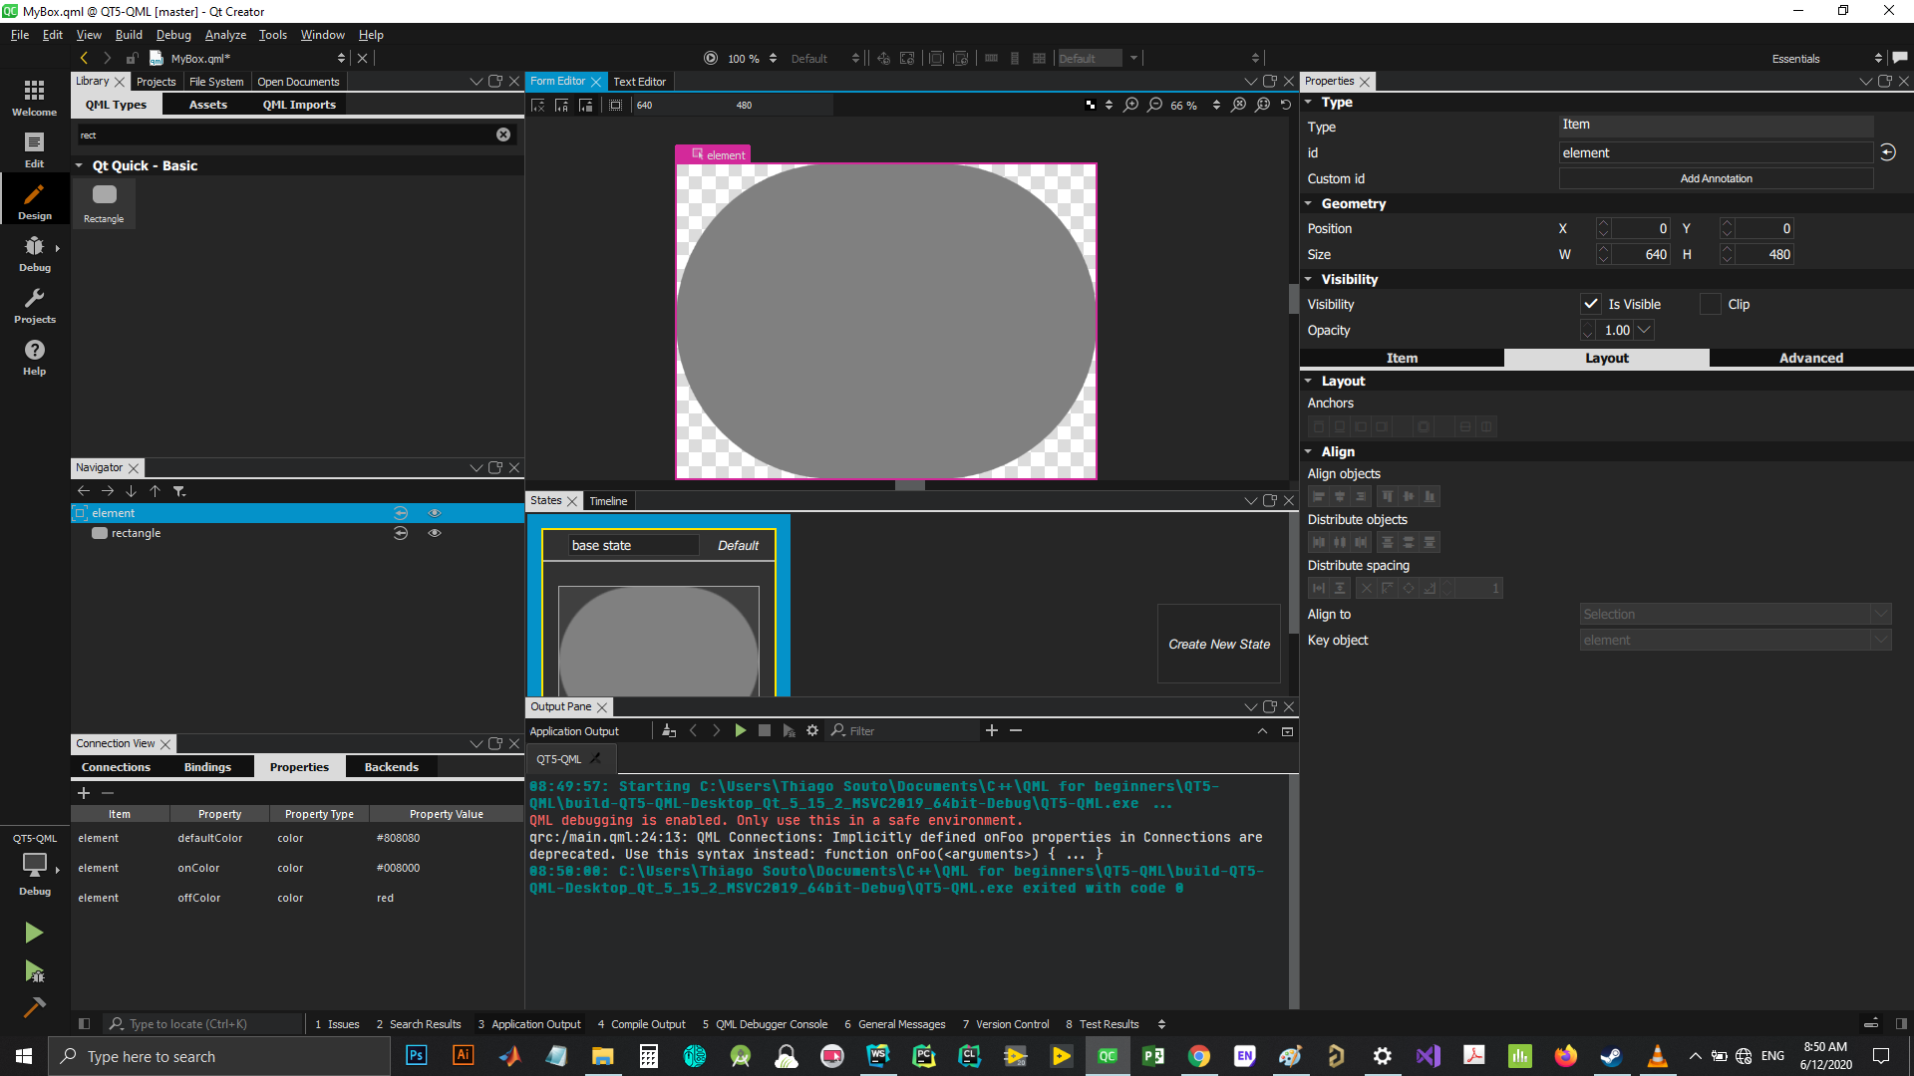Viewport: 1914px width, 1076px height.
Task: Click the Rectangle component in library
Action: click(x=104, y=203)
